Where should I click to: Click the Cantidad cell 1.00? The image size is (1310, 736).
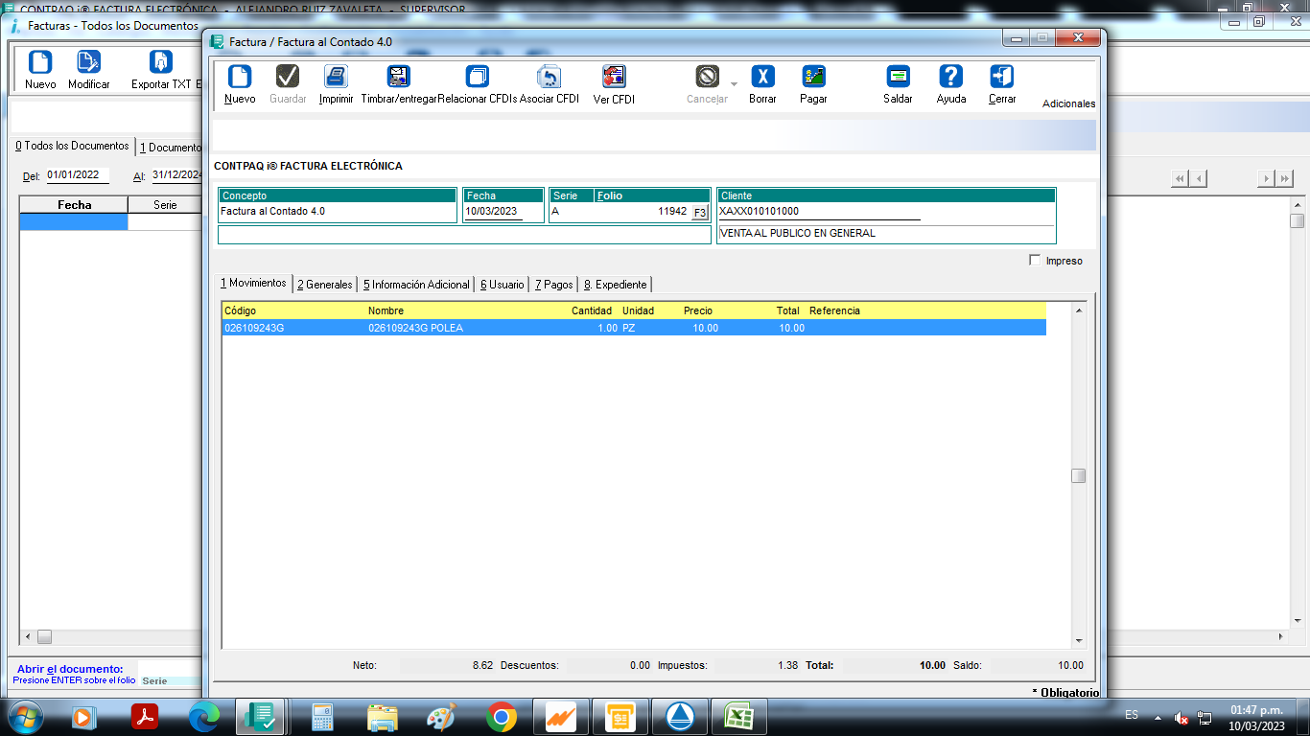tap(607, 328)
